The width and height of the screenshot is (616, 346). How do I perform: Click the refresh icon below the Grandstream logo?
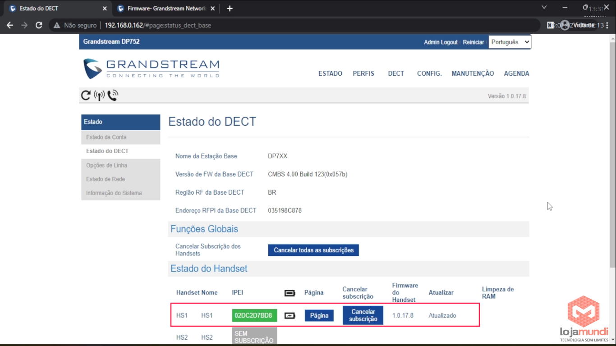86,95
